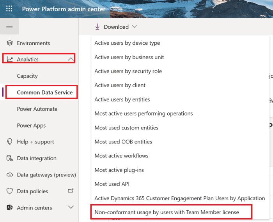Click Power Platform admin center title

pyautogui.click(x=64, y=9)
